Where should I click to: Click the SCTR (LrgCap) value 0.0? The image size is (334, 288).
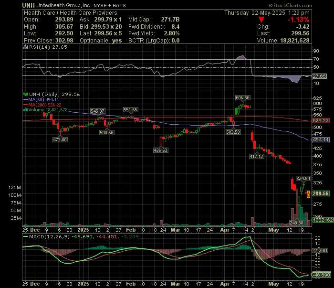pos(176,41)
